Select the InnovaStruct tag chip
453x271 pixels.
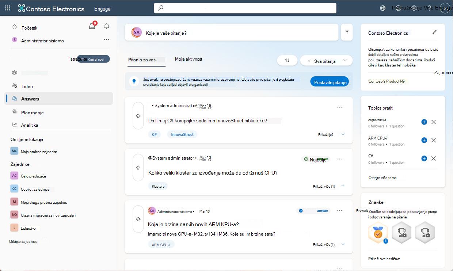(x=182, y=134)
